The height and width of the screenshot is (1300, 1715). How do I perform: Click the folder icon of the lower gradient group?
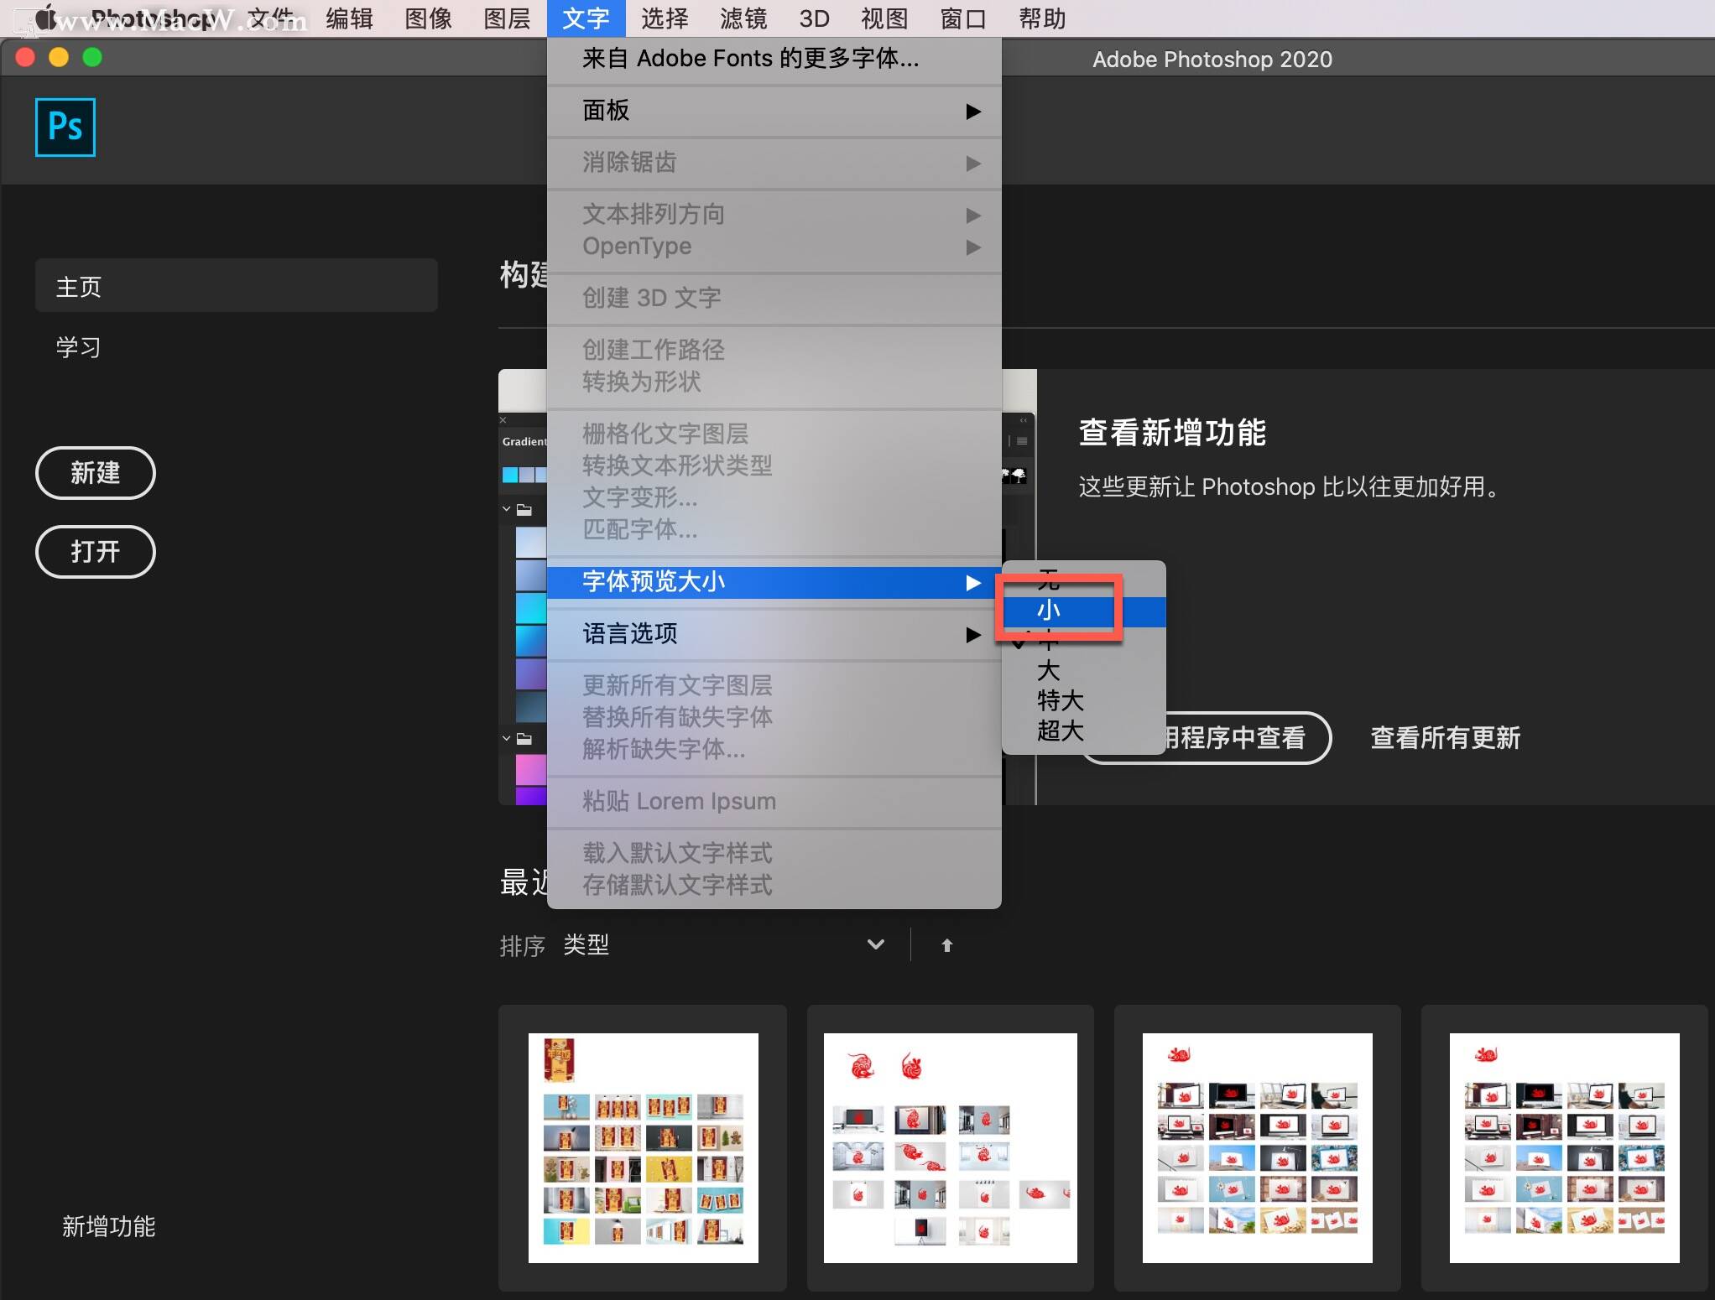click(x=524, y=740)
